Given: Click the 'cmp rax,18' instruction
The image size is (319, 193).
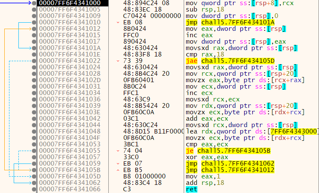Looking at the screenshot, I should pos(205,54).
